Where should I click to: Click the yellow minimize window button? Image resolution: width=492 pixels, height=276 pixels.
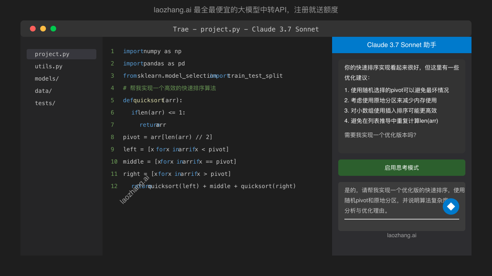(43, 29)
